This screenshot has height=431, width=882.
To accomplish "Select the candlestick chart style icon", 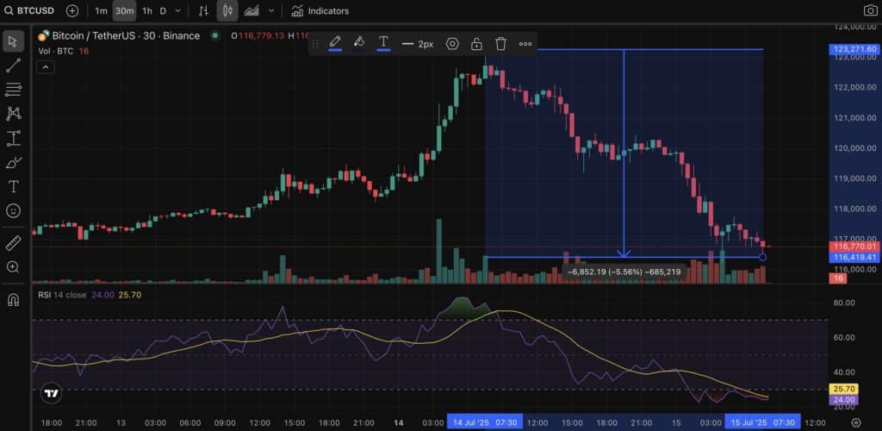I will pyautogui.click(x=227, y=10).
